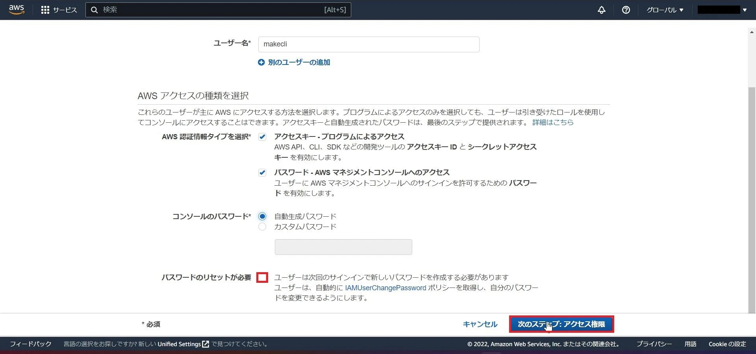Screen dimensions: 756x354
Task: Select カスタムパスワード radio button
Action: click(262, 227)
